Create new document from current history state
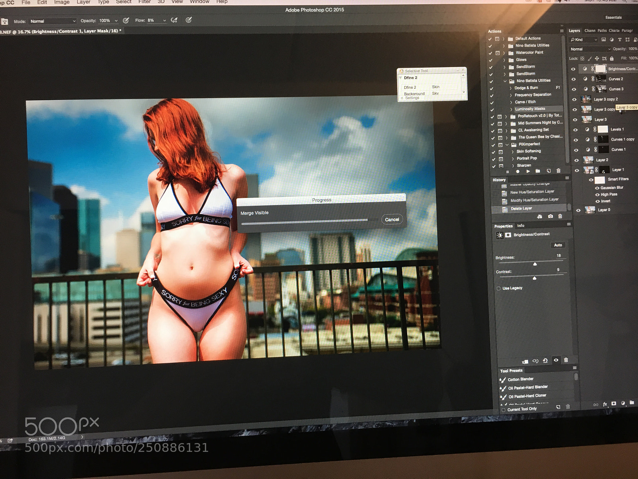This screenshot has width=638, height=479. click(x=540, y=216)
